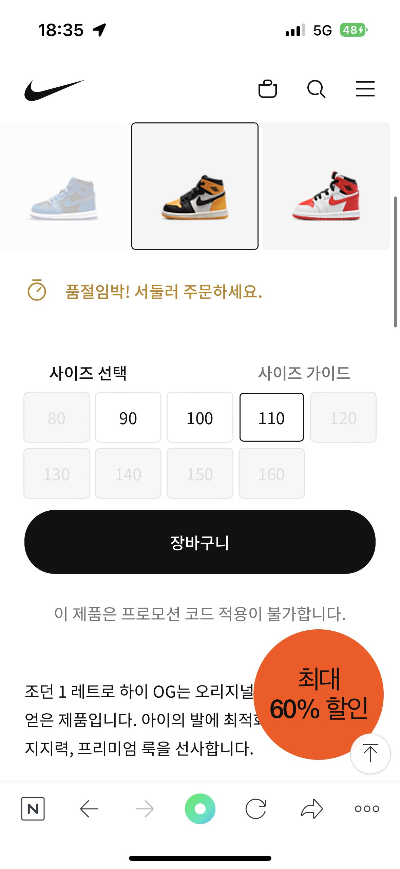Select the red and white colorway swatch

[326, 186]
